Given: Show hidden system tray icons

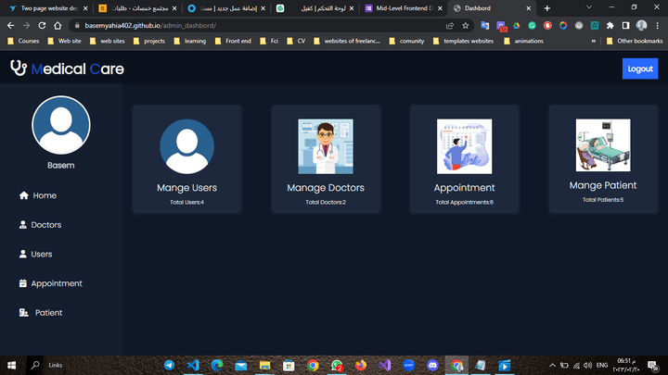Looking at the screenshot, I should point(552,365).
